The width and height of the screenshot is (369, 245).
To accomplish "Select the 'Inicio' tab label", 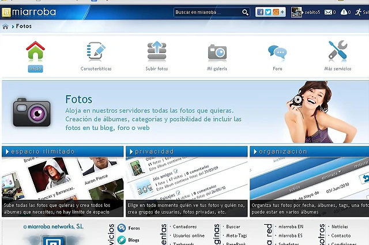I will pos(35,69).
